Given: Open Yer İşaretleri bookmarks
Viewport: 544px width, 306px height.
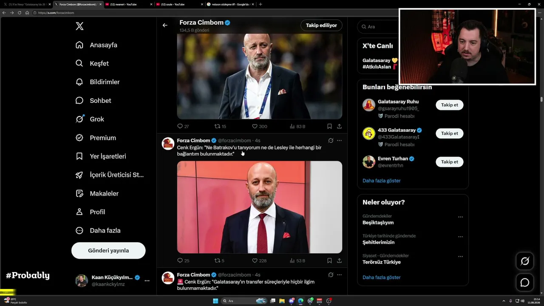Looking at the screenshot, I should point(101,156).
